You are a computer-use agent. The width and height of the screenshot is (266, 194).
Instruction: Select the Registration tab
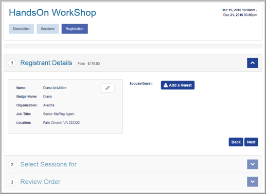75,29
